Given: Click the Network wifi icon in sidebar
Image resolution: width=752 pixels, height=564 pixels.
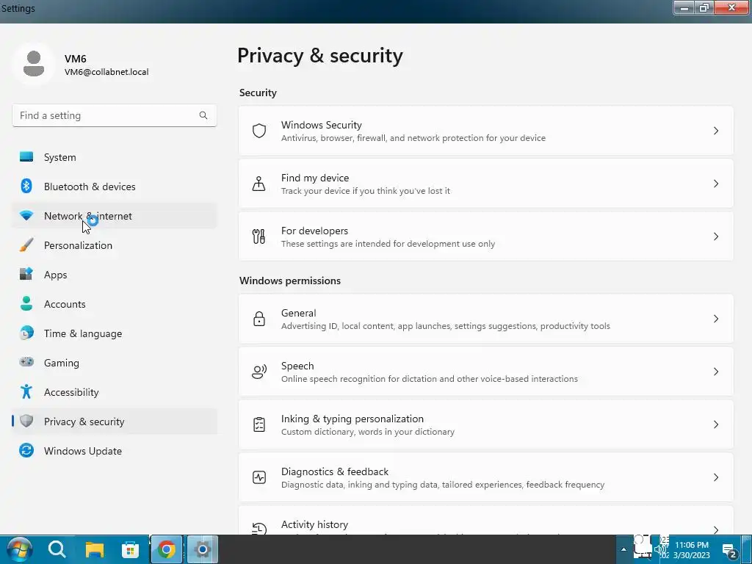Looking at the screenshot, I should [x=26, y=216].
